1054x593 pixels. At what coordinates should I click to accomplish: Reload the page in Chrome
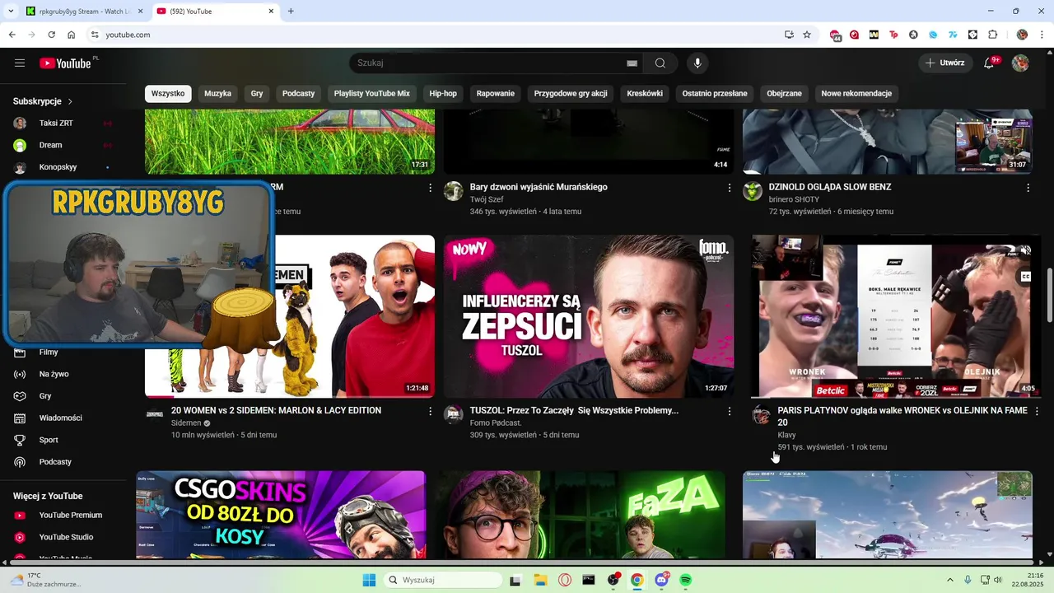click(x=51, y=35)
